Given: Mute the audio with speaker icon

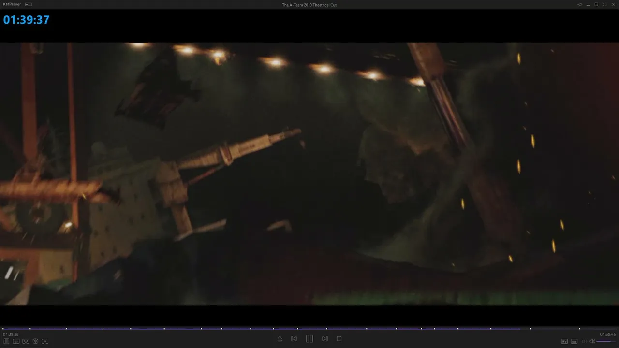Looking at the screenshot, I should [592, 341].
